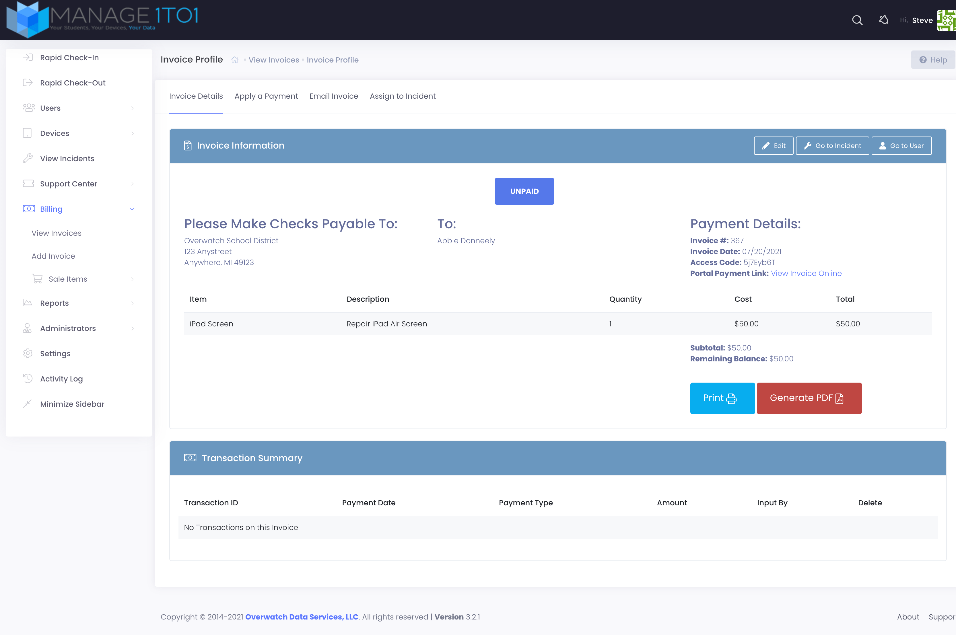Click the access code 5j7Eyb6T
Image resolution: width=956 pixels, height=635 pixels.
pos(759,262)
